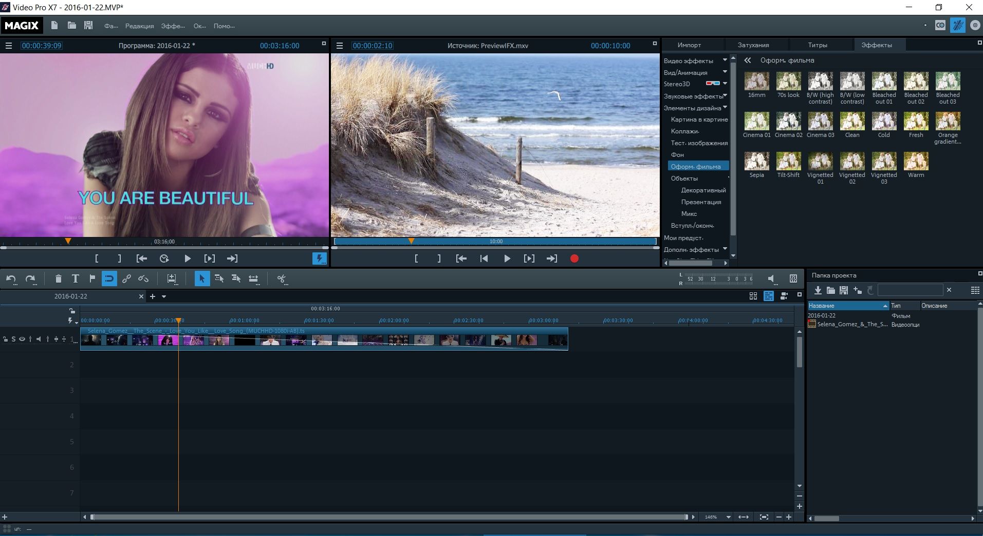The width and height of the screenshot is (983, 536).
Task: Open the Помо... help menu
Action: coord(224,26)
